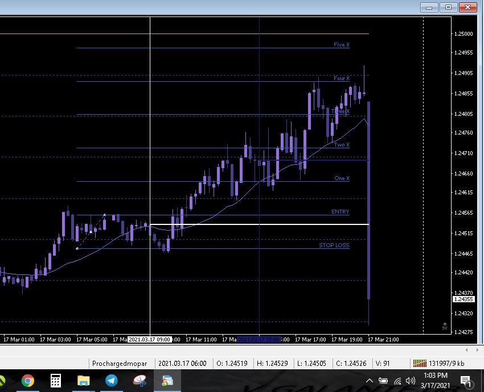
Task: Maximize the chart window
Action: point(449,7)
